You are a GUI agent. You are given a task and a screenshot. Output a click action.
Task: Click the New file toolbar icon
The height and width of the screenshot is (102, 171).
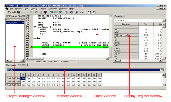click(9, 12)
